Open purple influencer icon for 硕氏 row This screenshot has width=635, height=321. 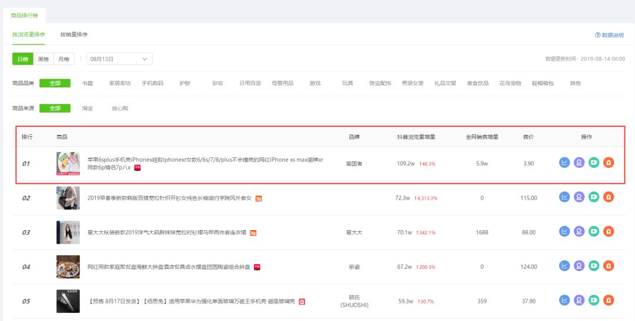(579, 300)
